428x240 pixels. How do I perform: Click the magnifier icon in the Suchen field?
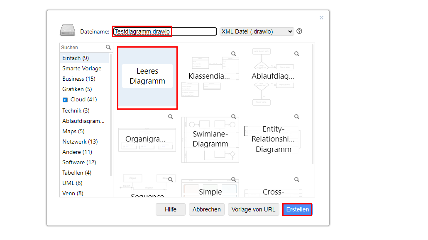[x=108, y=47]
